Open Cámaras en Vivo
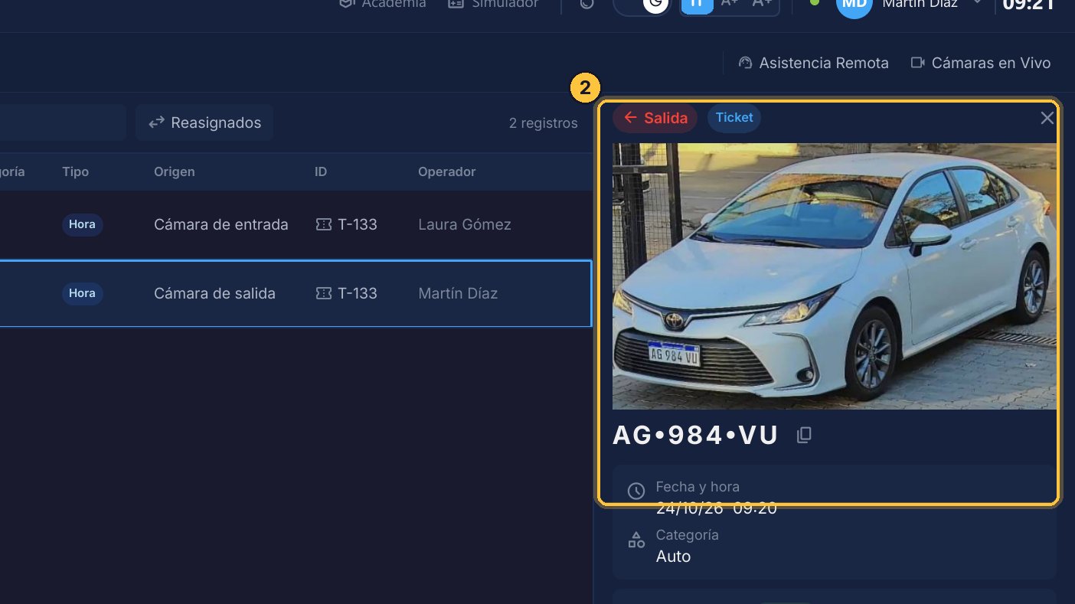Screen dimensions: 1075x604 [x=980, y=63]
